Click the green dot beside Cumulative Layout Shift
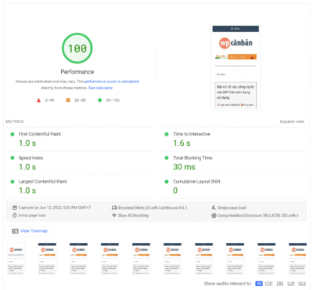The height and width of the screenshot is (290, 313). 167,182
